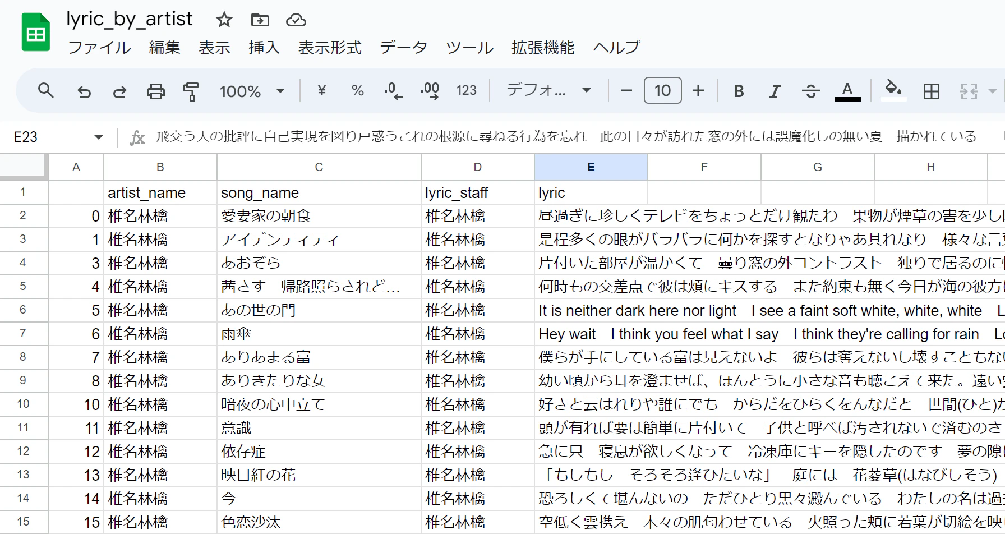Select the cell 色恋沙汰
Viewport: 1005px width, 534px height.
click(x=319, y=522)
